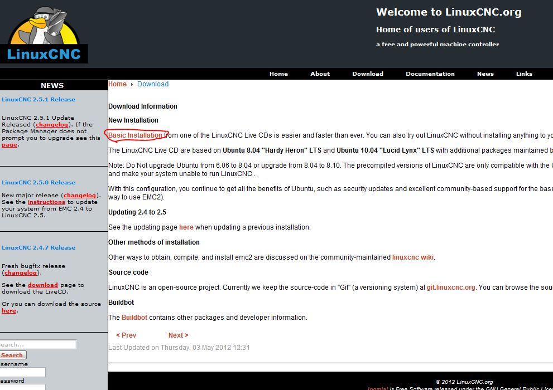Open the LinuxCNC 2.5.0 Release news headline
The height and width of the screenshot is (390, 553).
pyautogui.click(x=39, y=183)
